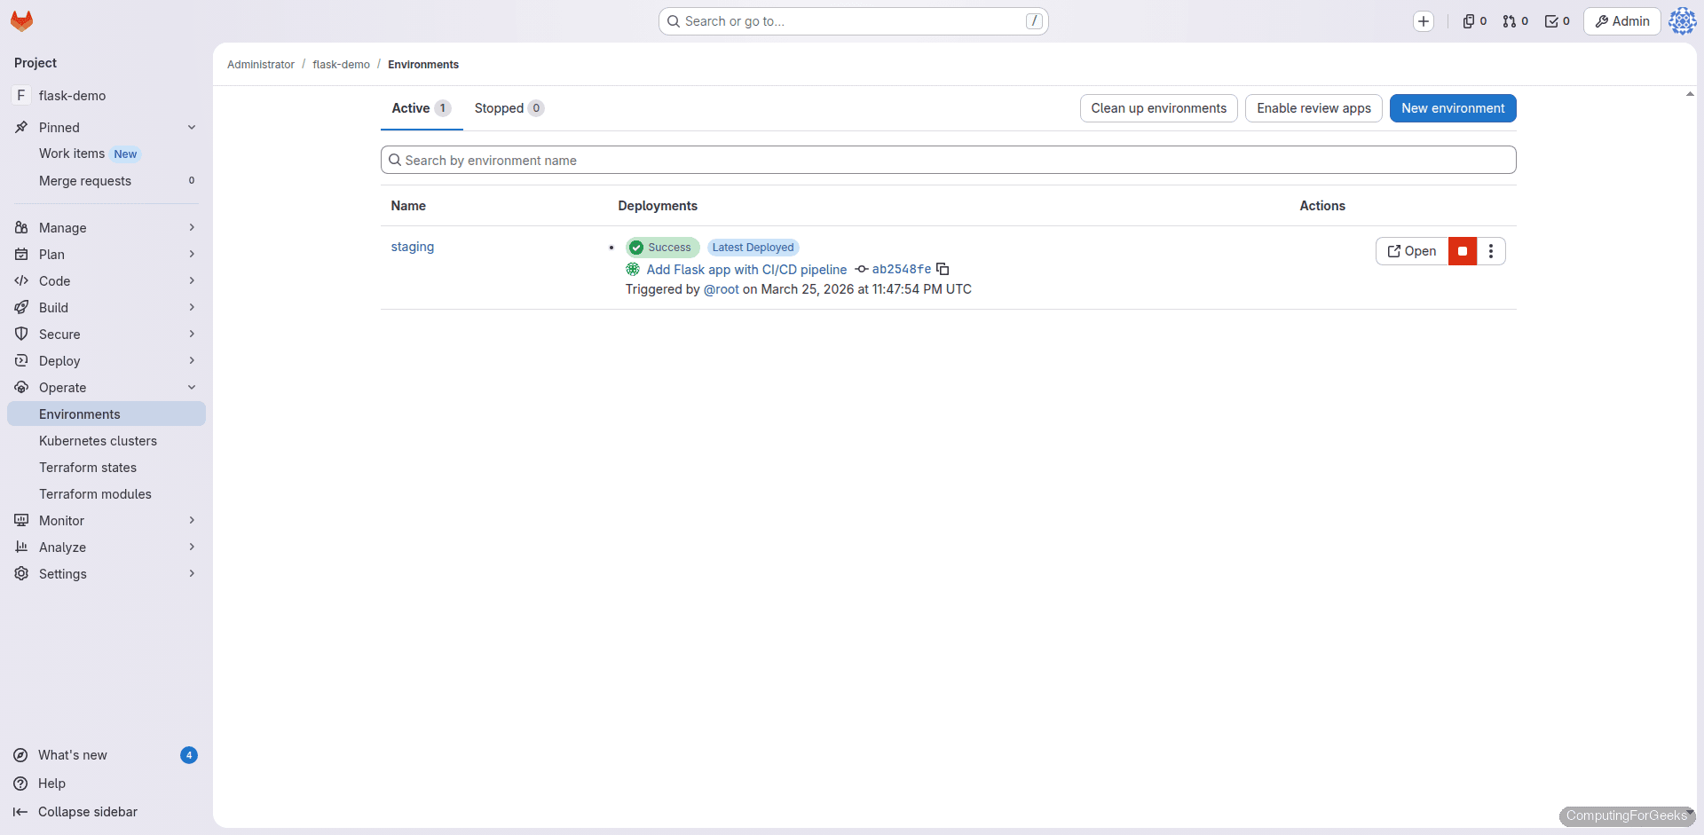The width and height of the screenshot is (1704, 835).
Task: Click the merge requests counter icon
Action: tap(1515, 20)
